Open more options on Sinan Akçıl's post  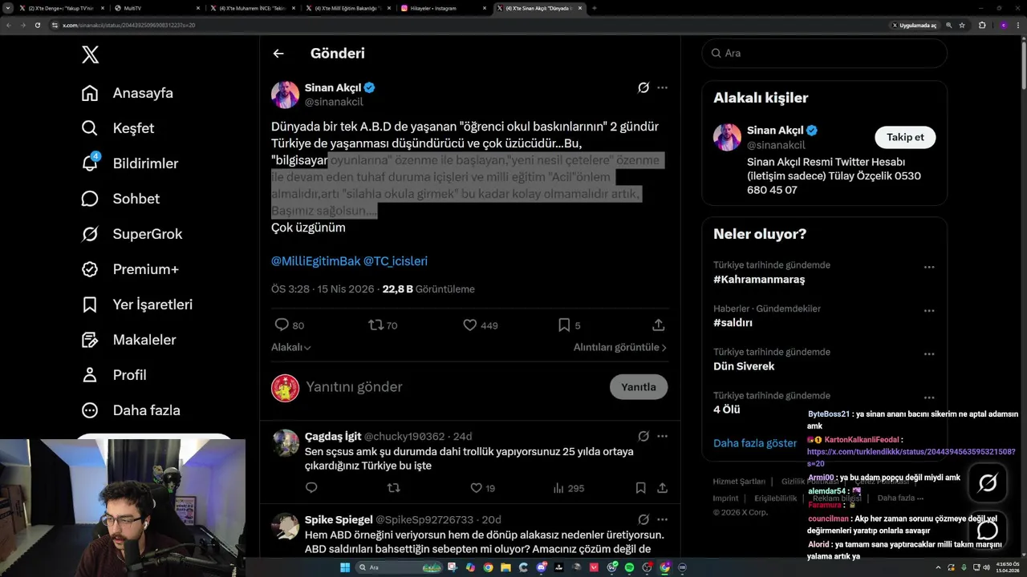662,87
